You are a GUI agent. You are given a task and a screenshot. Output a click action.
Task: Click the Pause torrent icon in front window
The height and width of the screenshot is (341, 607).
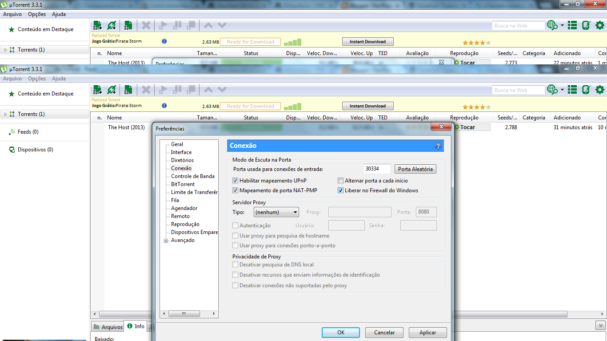(x=177, y=90)
